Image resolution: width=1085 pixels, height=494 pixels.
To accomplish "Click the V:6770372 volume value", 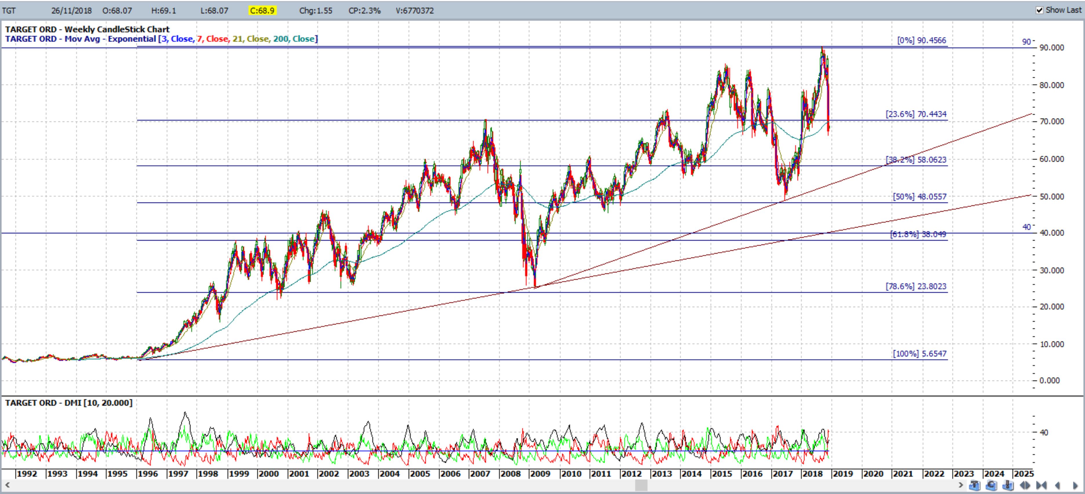I will click(x=414, y=10).
